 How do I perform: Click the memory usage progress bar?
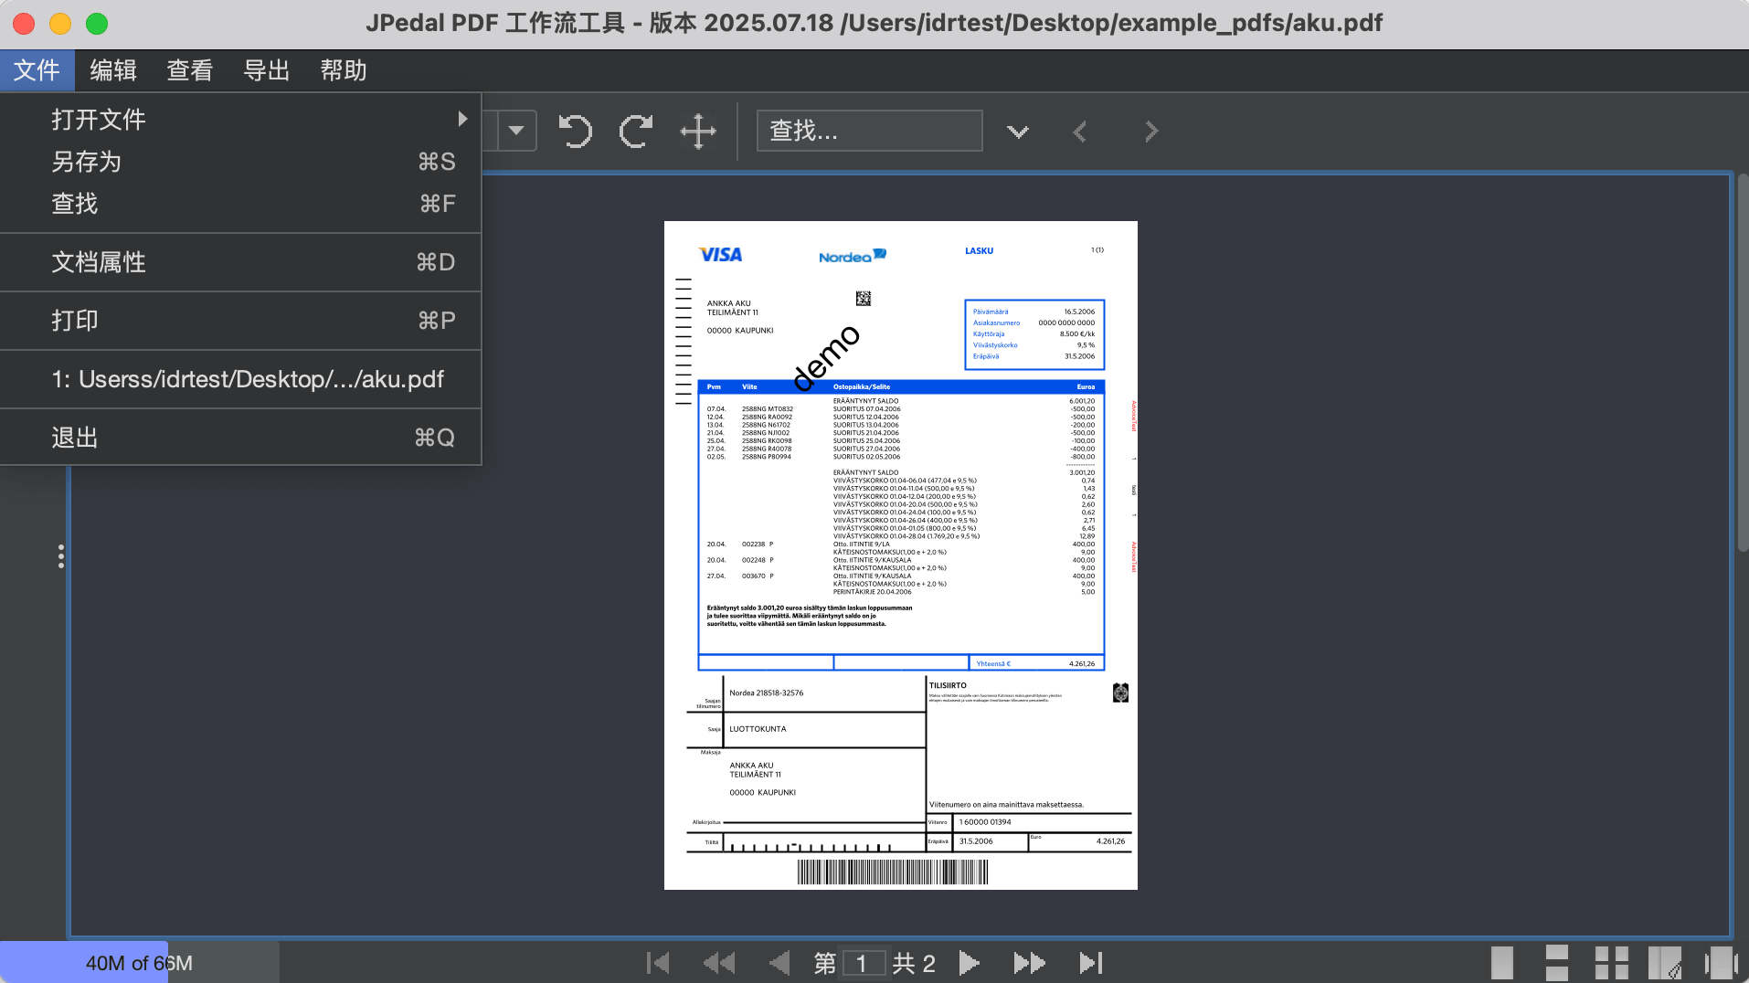pos(139,963)
